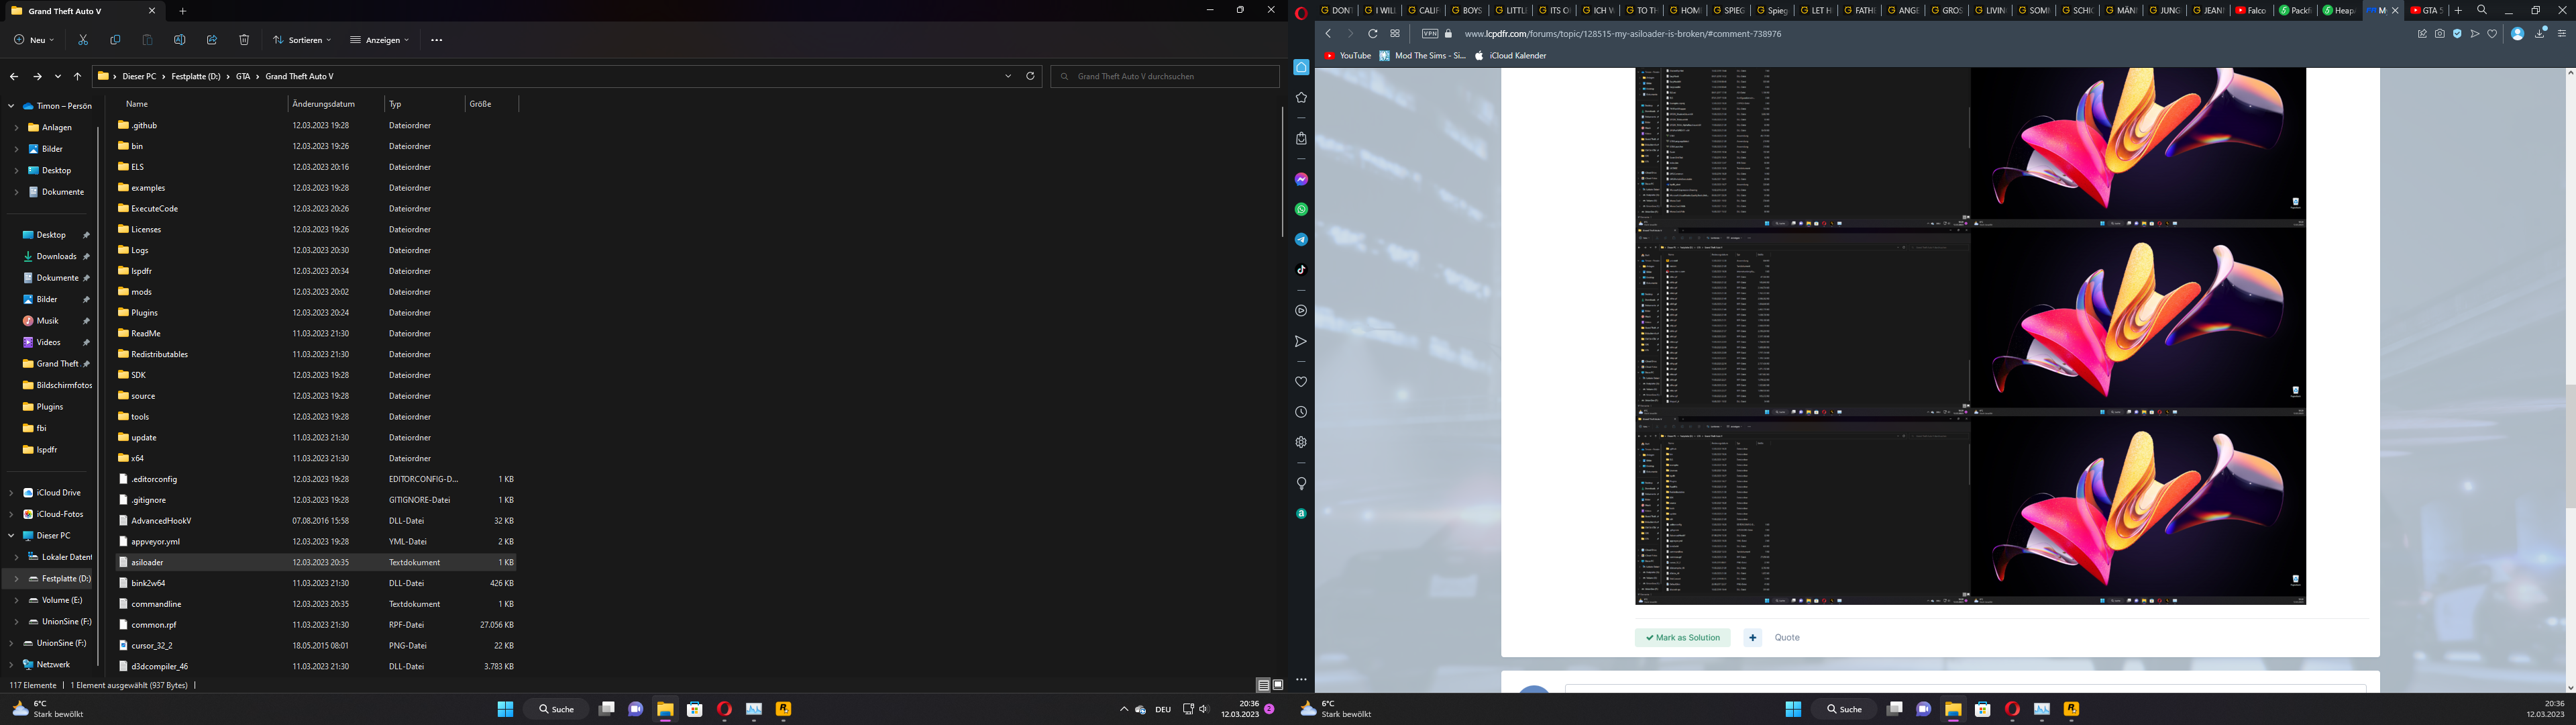The width and height of the screenshot is (2576, 725).
Task: Click the Delete trash icon in Explorer
Action: [x=244, y=40]
